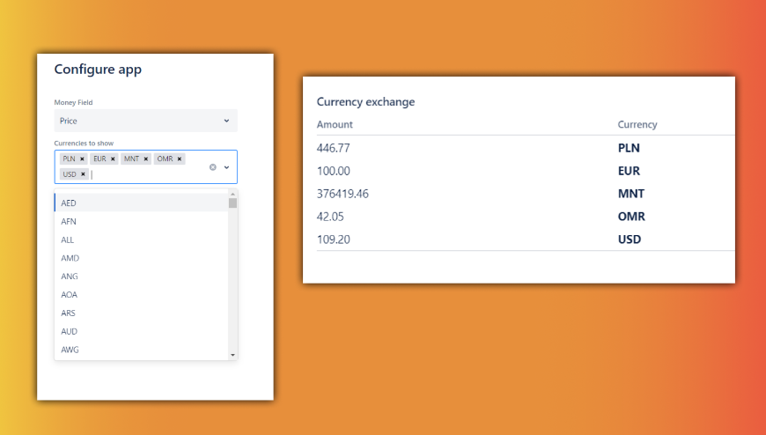Screen dimensions: 766x435
Task: Focus the currencies search input field
Action: 132,174
